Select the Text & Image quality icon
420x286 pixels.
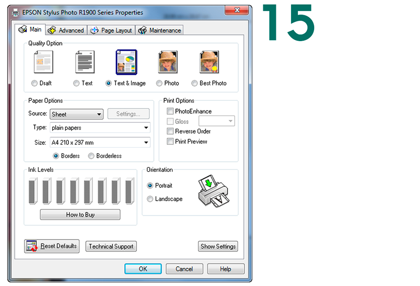point(126,62)
